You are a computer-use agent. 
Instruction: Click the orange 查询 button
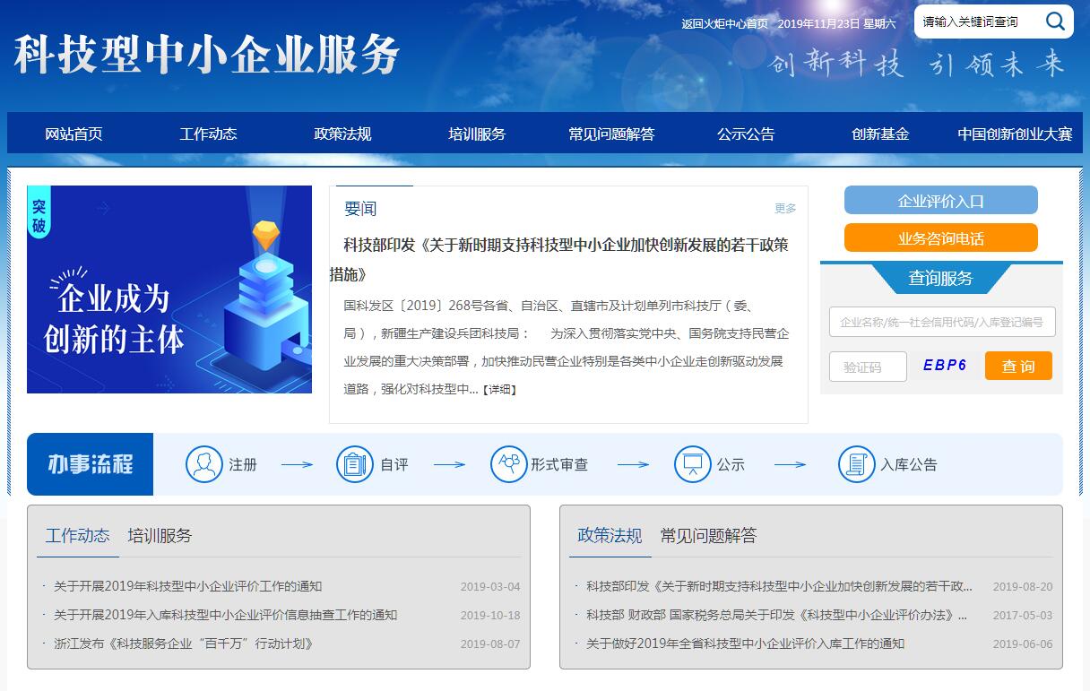[1018, 366]
